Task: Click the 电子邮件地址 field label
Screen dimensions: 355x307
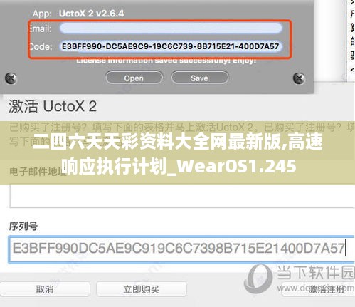Action: point(38,171)
